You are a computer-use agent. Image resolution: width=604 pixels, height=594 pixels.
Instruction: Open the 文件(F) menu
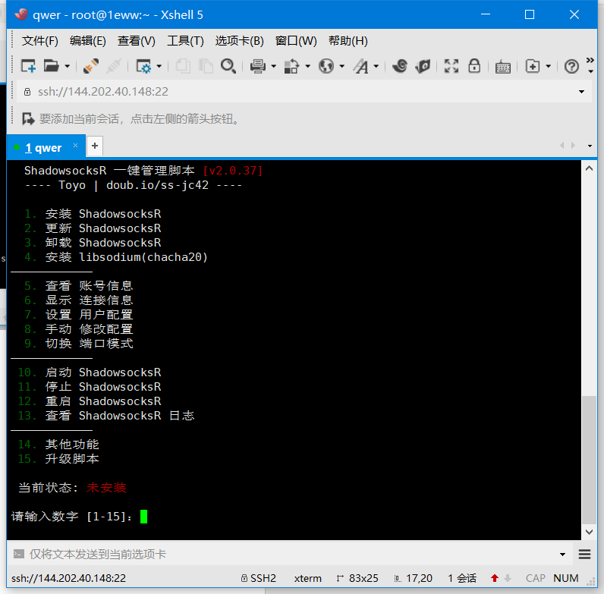(40, 41)
